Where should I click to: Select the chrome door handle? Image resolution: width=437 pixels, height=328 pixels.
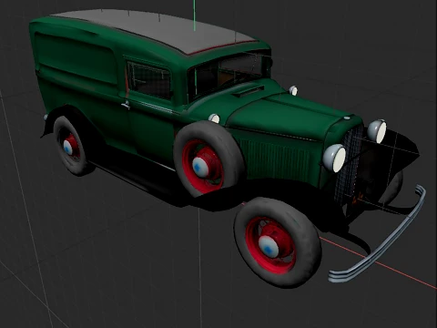click(x=126, y=106)
